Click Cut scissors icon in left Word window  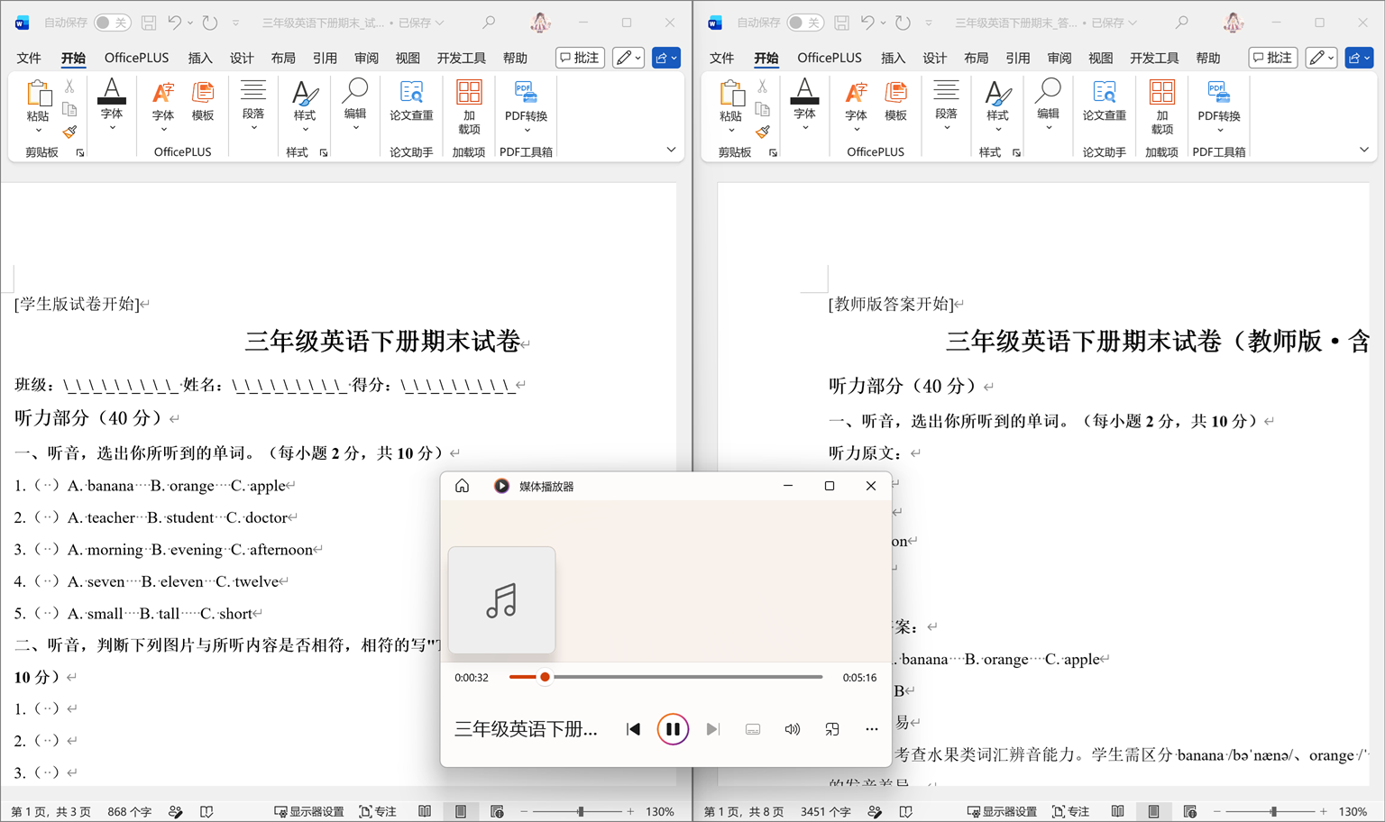tap(69, 87)
